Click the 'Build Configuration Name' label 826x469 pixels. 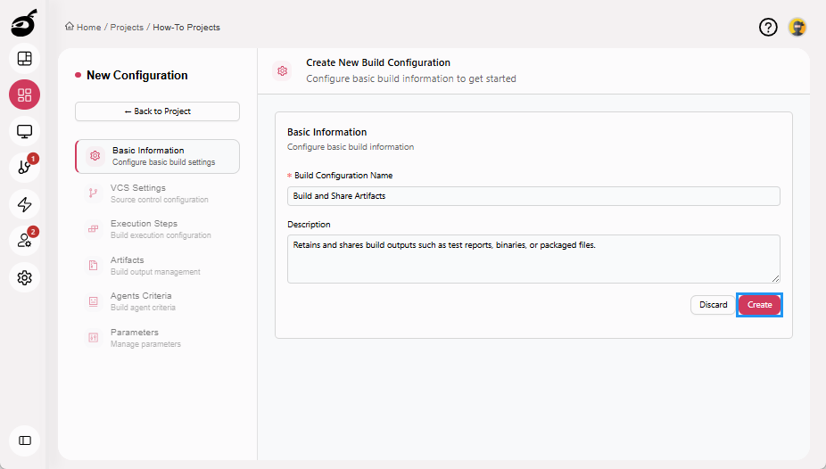(343, 176)
